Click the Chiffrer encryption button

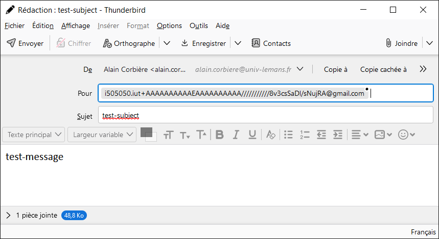74,43
